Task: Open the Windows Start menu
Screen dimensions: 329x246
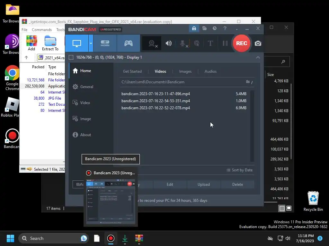Action: point(10,238)
